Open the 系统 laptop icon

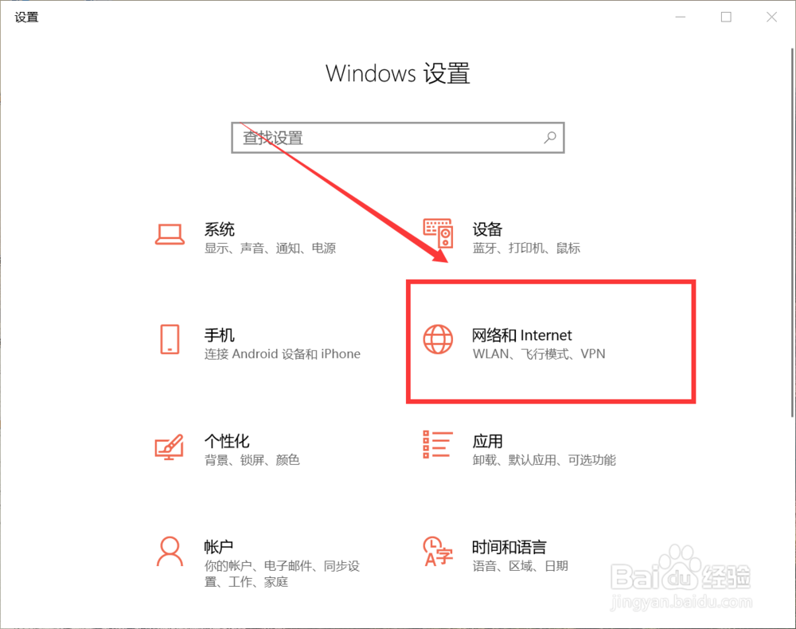tap(170, 235)
